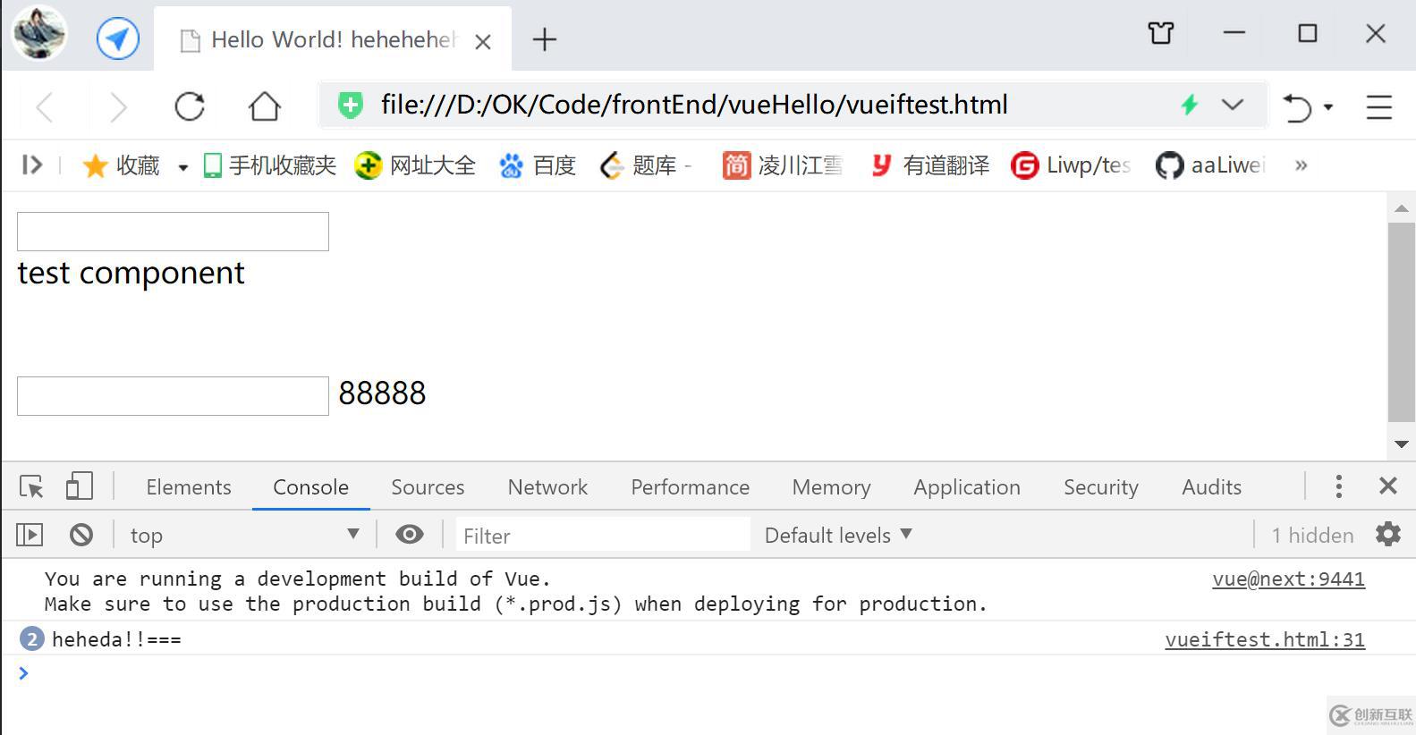The width and height of the screenshot is (1416, 735).
Task: Open 百度 bookmark
Action: [x=538, y=165]
